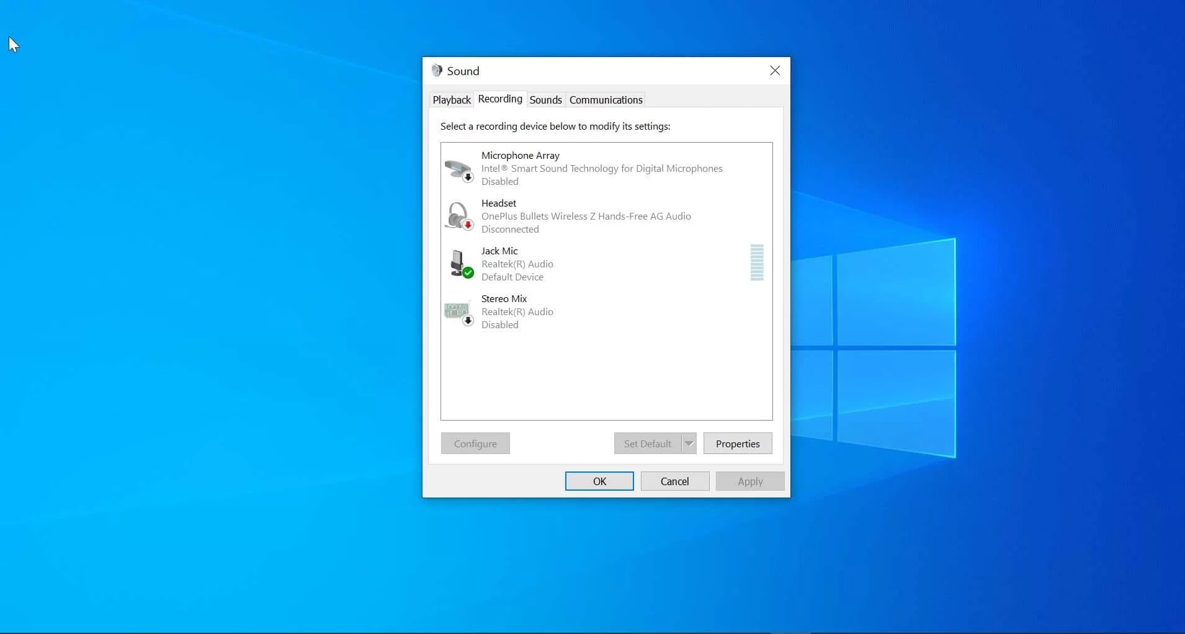Open the Set Default dropdown arrow
This screenshot has width=1185, height=634.
[689, 443]
